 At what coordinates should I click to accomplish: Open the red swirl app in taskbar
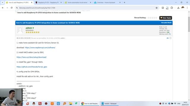(x=28, y=103)
